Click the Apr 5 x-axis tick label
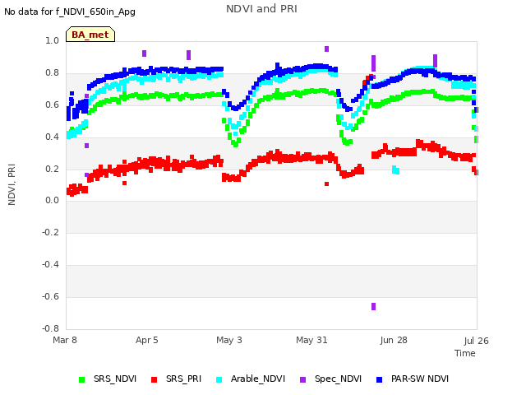The height and width of the screenshot is (395, 526). [146, 340]
